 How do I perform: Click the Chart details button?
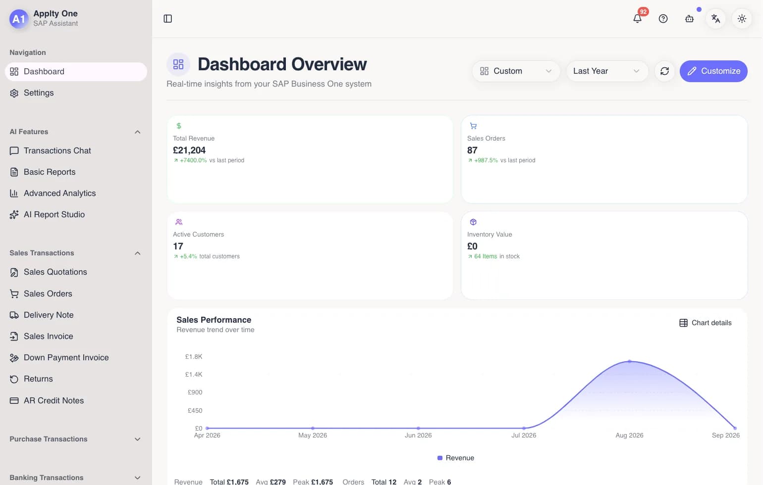(x=705, y=323)
